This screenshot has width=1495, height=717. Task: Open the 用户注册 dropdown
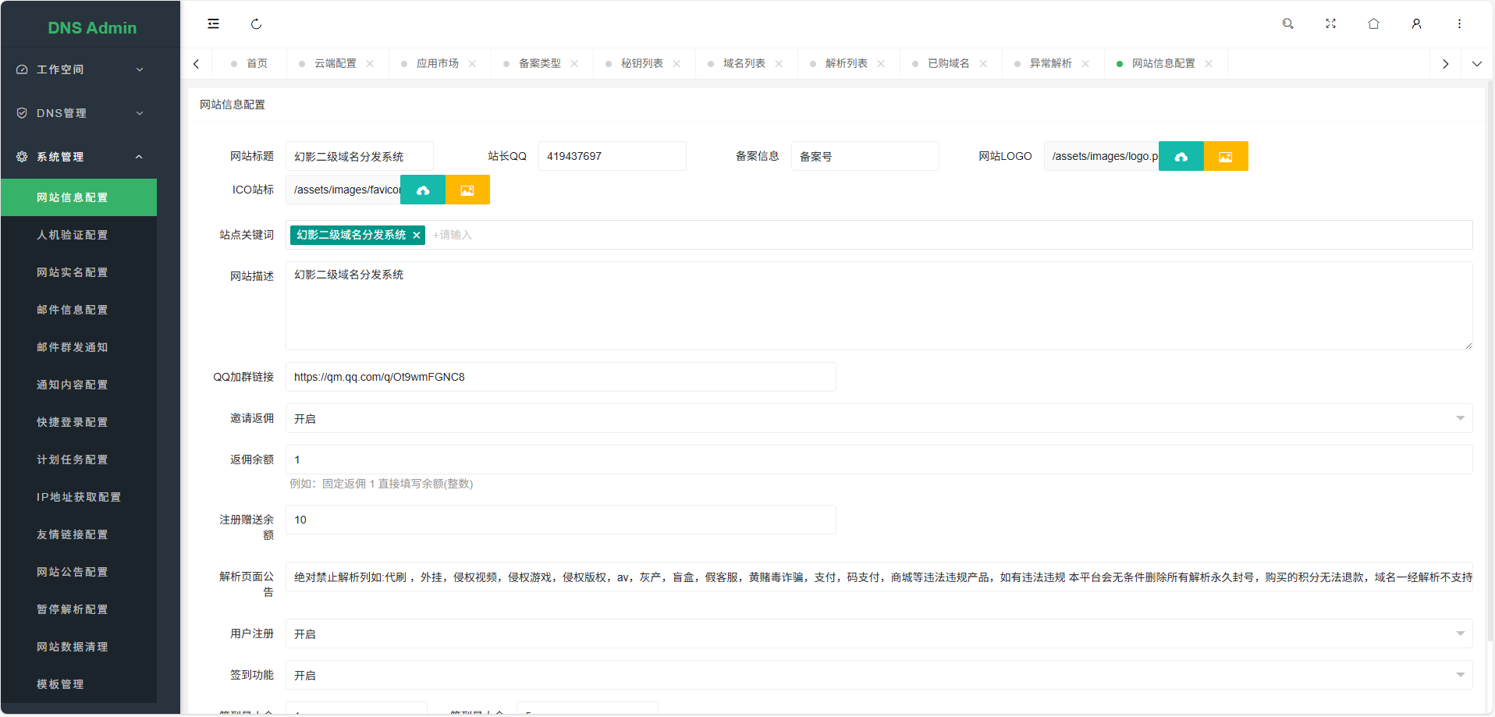point(879,634)
